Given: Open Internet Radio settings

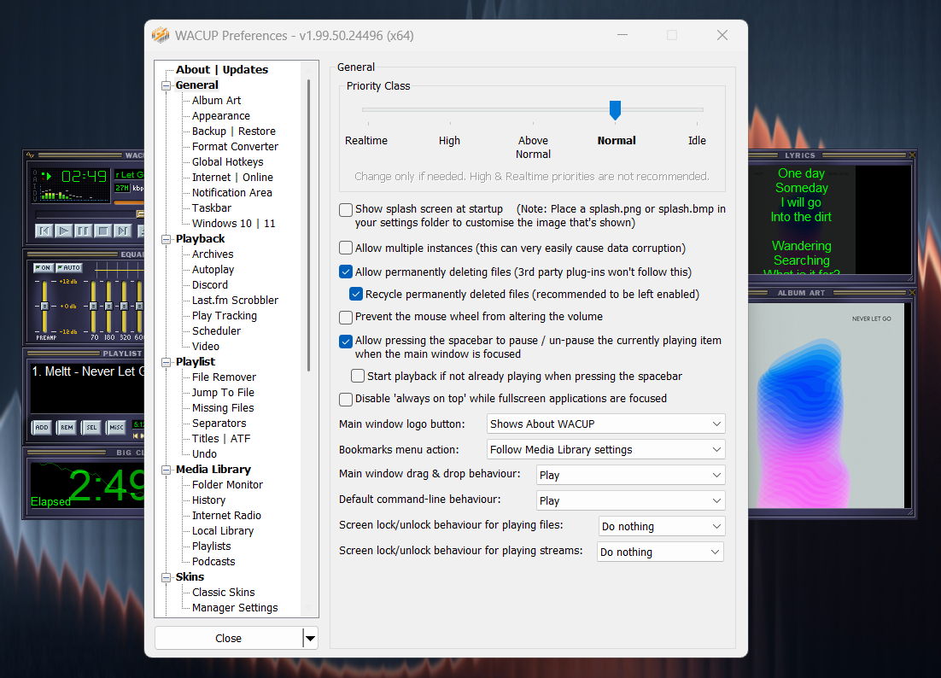Looking at the screenshot, I should [x=226, y=516].
